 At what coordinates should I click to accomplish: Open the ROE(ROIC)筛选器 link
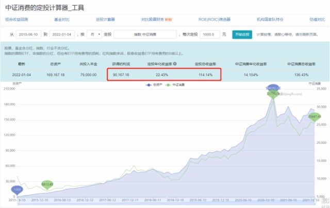pos(214,20)
